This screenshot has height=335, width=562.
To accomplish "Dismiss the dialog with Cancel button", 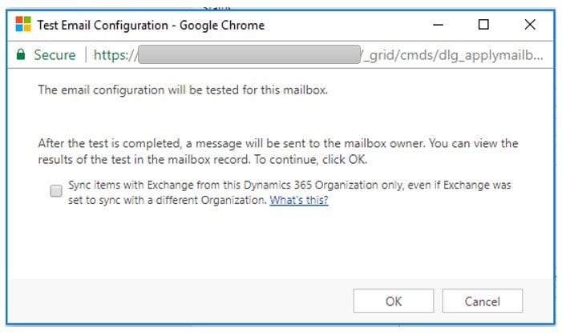I will tap(482, 301).
